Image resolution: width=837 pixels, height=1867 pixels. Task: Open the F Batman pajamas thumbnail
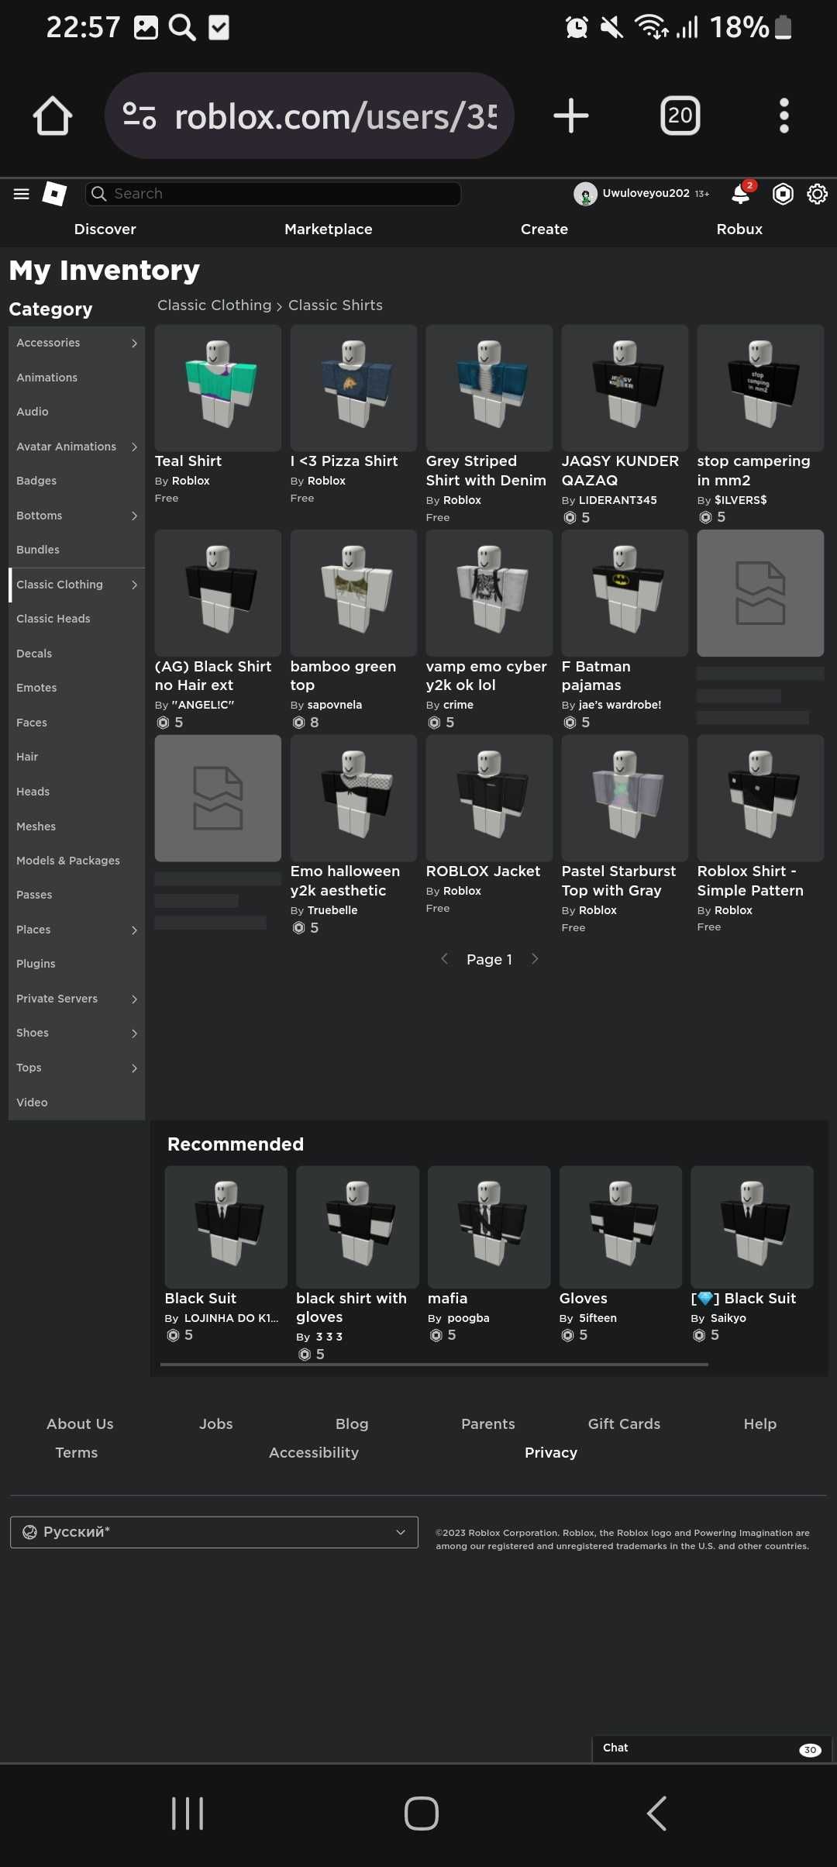pyautogui.click(x=625, y=593)
